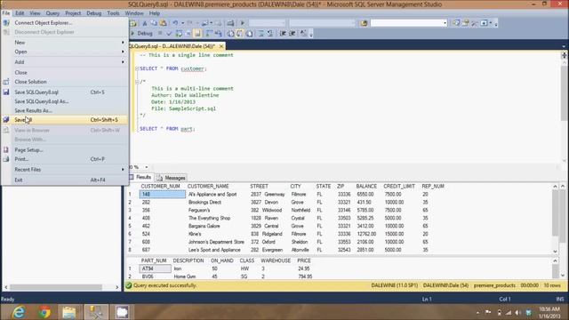Click the Find icon beside the search combo box
569x320 pixels.
(x=364, y=23)
